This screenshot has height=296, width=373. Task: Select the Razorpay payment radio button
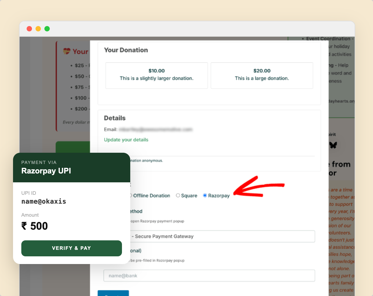[x=205, y=195]
